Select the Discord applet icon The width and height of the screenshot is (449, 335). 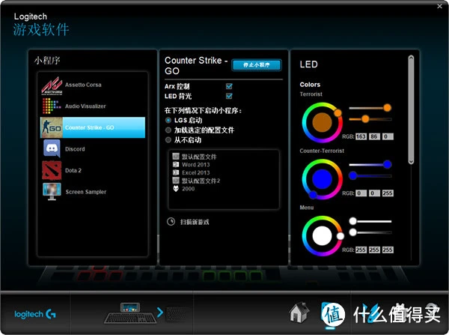click(x=52, y=148)
